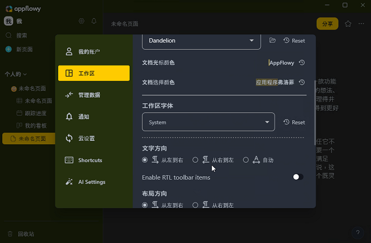Select 从右到左 text direction radio
371x243 pixels.
(x=195, y=160)
